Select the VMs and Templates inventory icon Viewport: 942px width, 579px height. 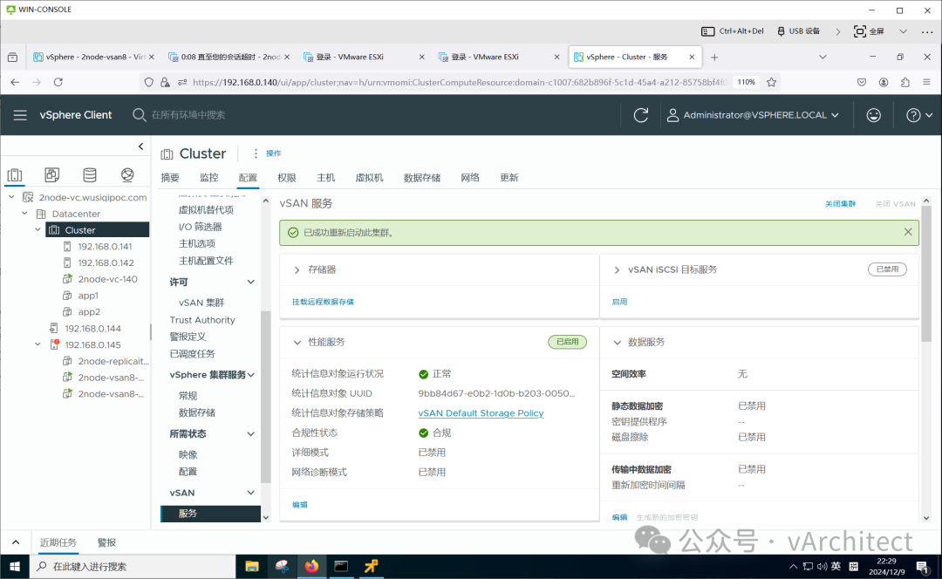coord(52,174)
